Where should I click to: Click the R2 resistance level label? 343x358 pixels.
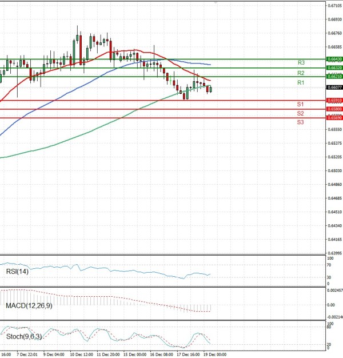click(x=300, y=73)
